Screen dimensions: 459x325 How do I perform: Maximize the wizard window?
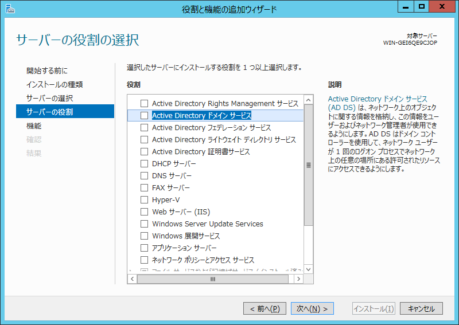coord(422,7)
